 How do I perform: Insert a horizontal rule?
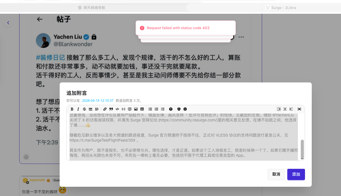coord(91,109)
